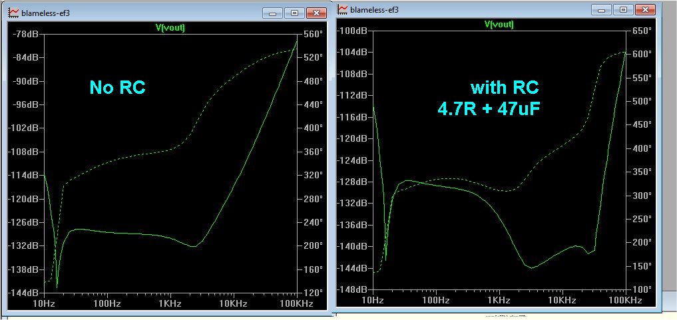Click the -126dB axis label in the No RC plot

(25, 222)
